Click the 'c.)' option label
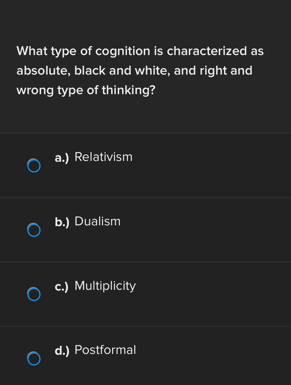 click(x=62, y=287)
